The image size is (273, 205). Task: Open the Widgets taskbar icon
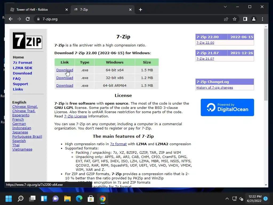44,199
